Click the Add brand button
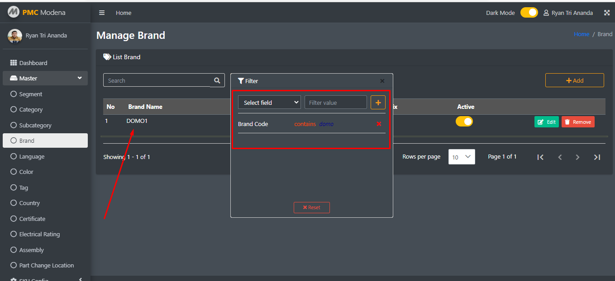This screenshot has width=615, height=281. click(x=574, y=80)
